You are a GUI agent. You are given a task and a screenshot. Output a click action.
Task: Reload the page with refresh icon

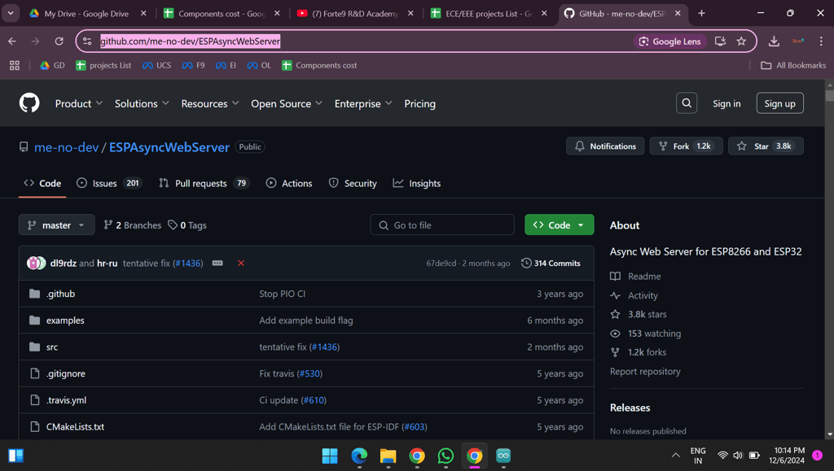(59, 41)
